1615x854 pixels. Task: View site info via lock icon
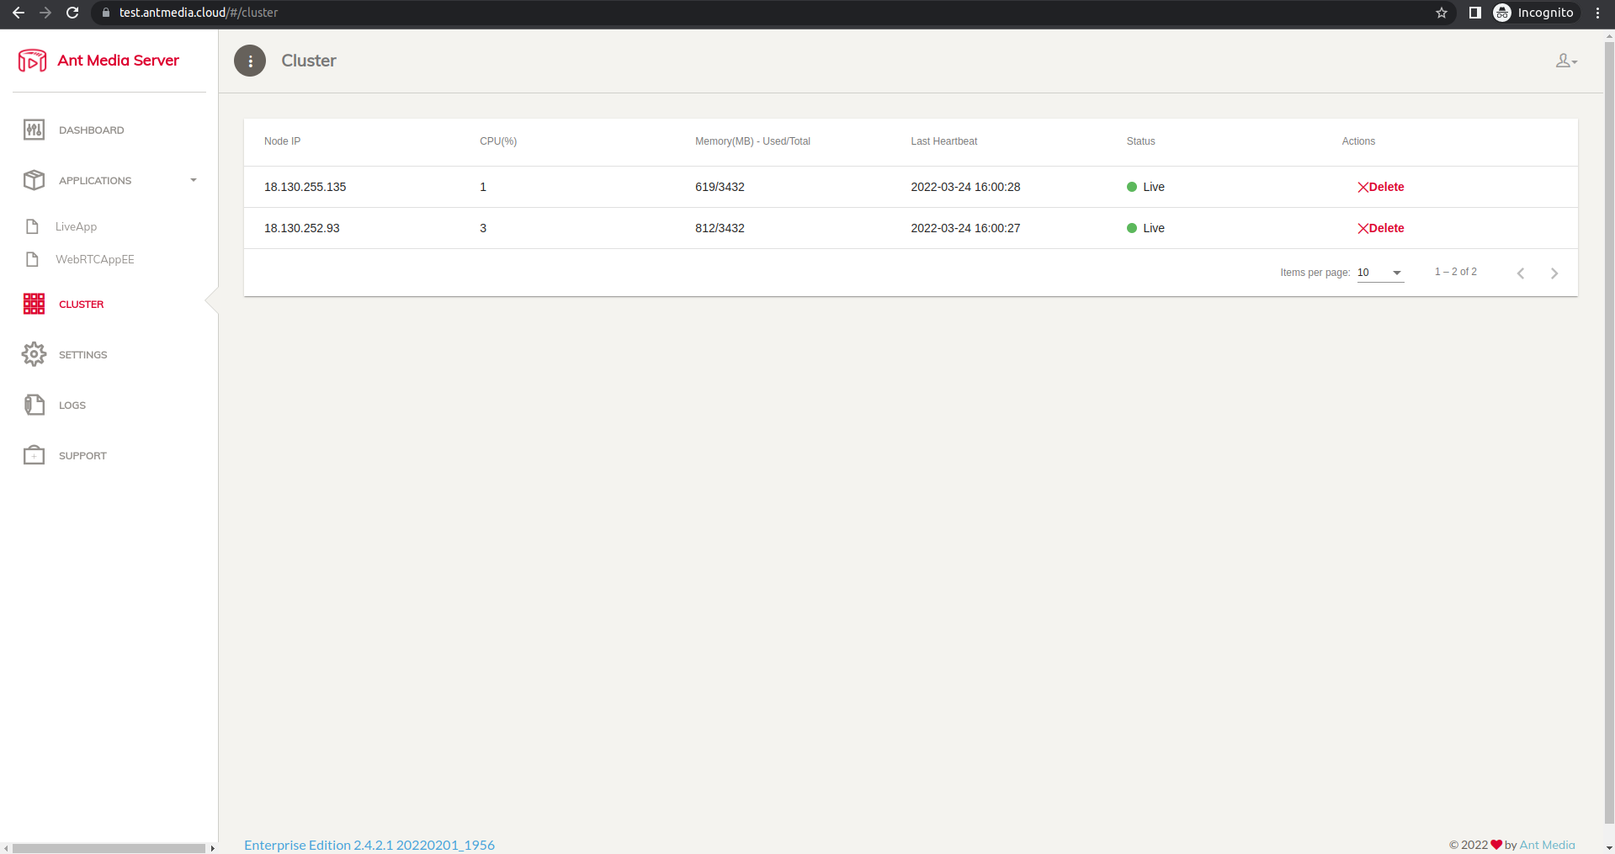pos(106,13)
